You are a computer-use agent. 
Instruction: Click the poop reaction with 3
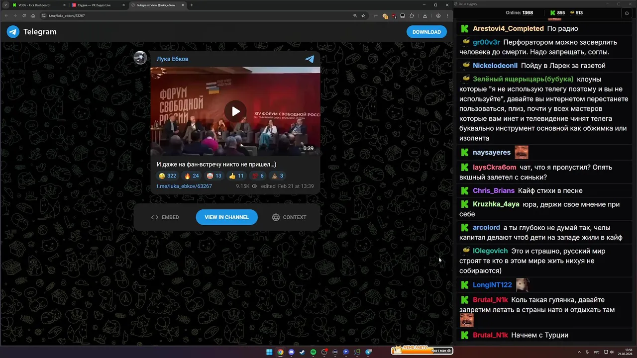point(277,176)
